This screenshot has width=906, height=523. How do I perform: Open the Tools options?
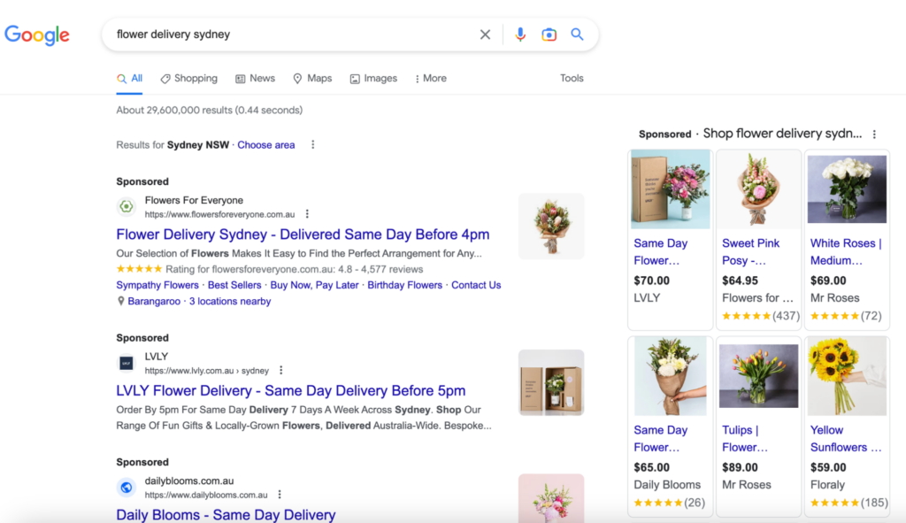pos(572,79)
